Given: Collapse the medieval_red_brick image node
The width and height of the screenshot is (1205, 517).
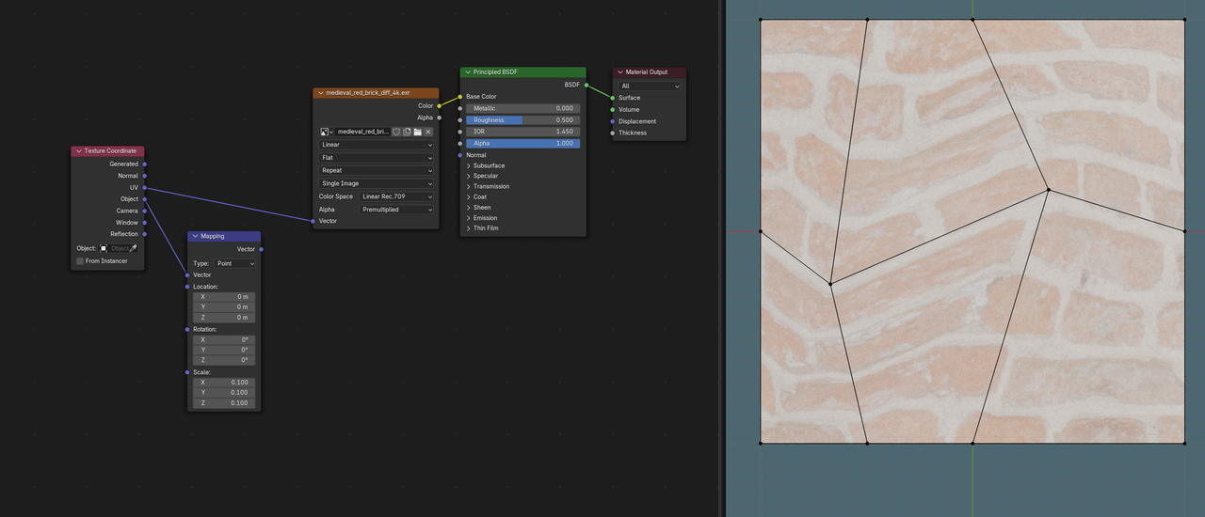Looking at the screenshot, I should [x=320, y=93].
